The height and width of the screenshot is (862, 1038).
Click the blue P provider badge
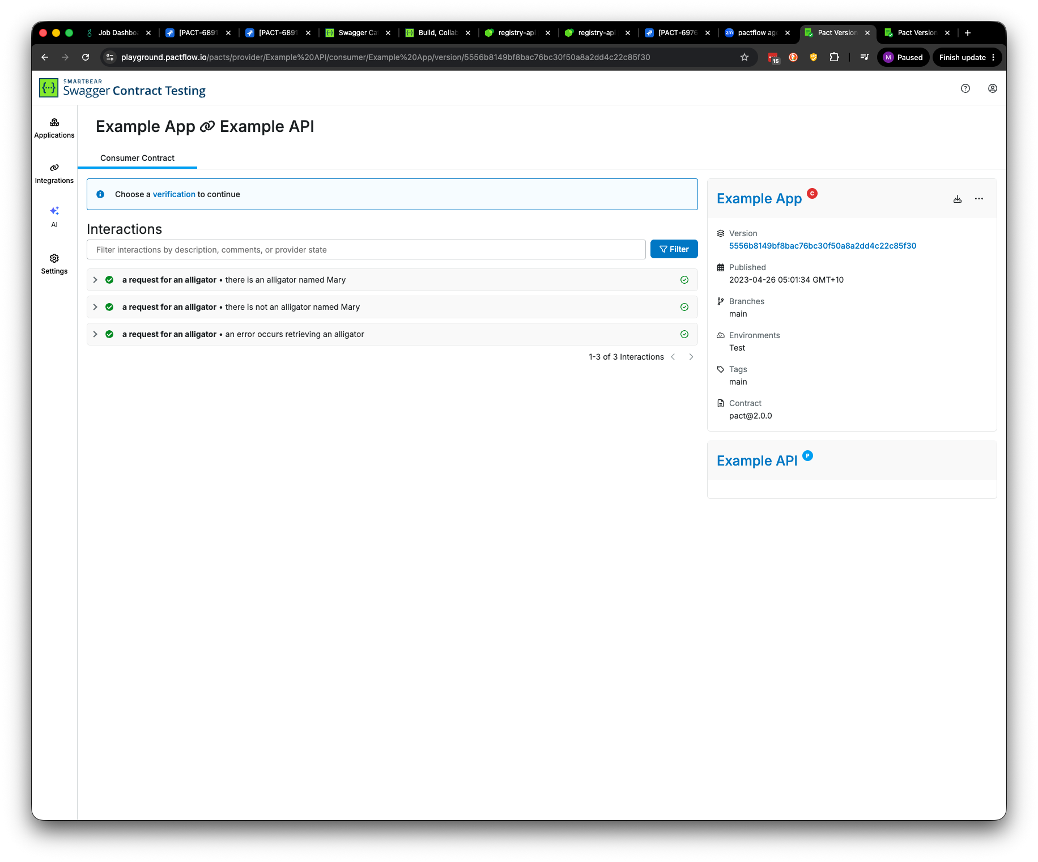[808, 455]
